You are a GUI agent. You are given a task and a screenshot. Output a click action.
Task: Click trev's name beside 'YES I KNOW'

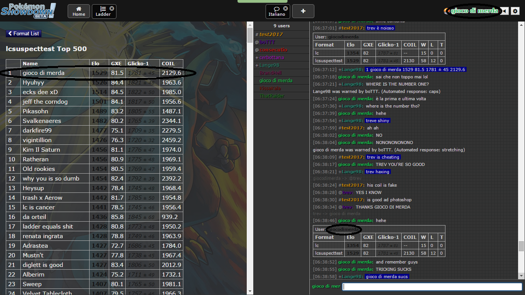click(347, 192)
